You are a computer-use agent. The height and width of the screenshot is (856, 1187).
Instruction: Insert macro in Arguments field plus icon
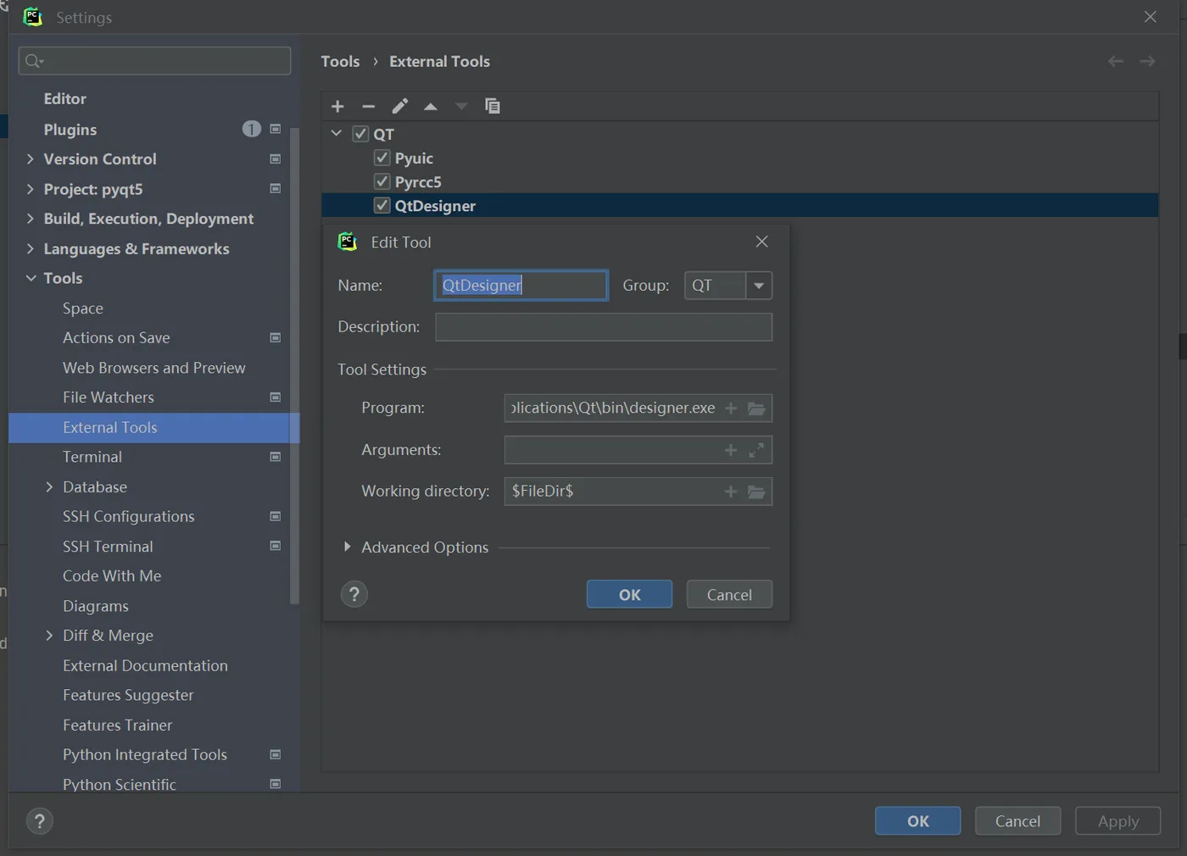pos(731,450)
